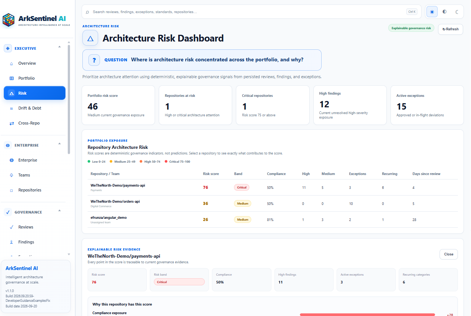Open the Portfolio page
This screenshot has width=471, height=316.
click(x=34, y=79)
